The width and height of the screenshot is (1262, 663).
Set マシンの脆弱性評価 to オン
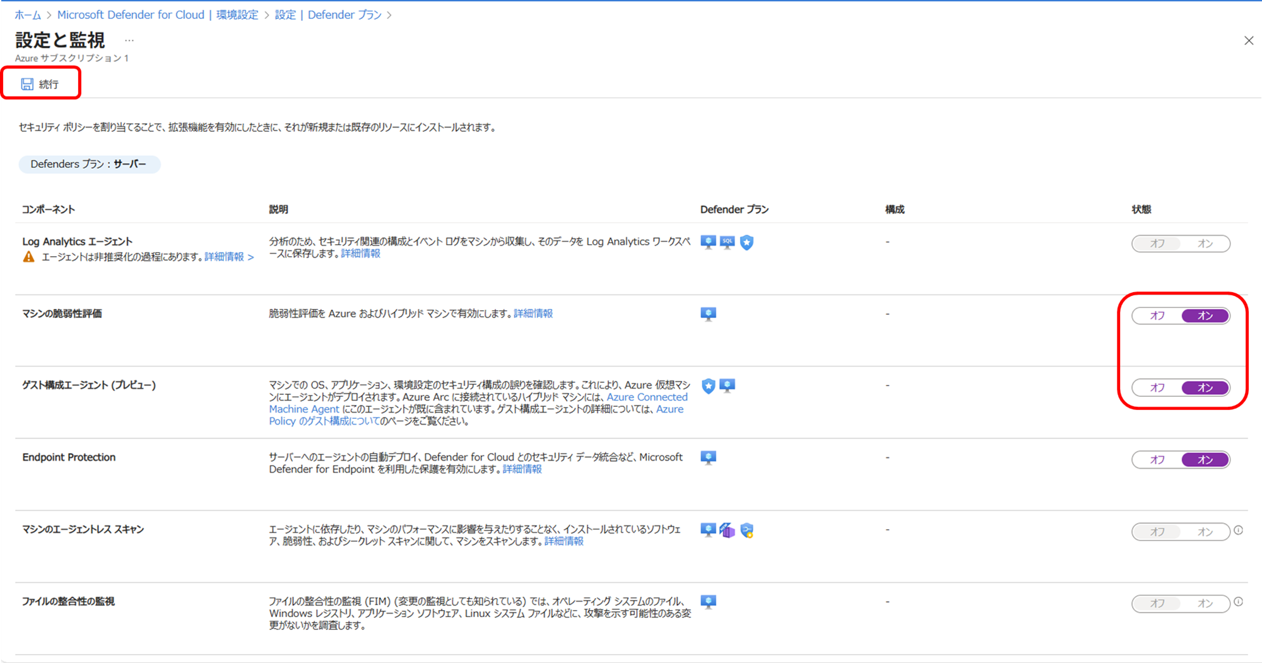click(1205, 315)
